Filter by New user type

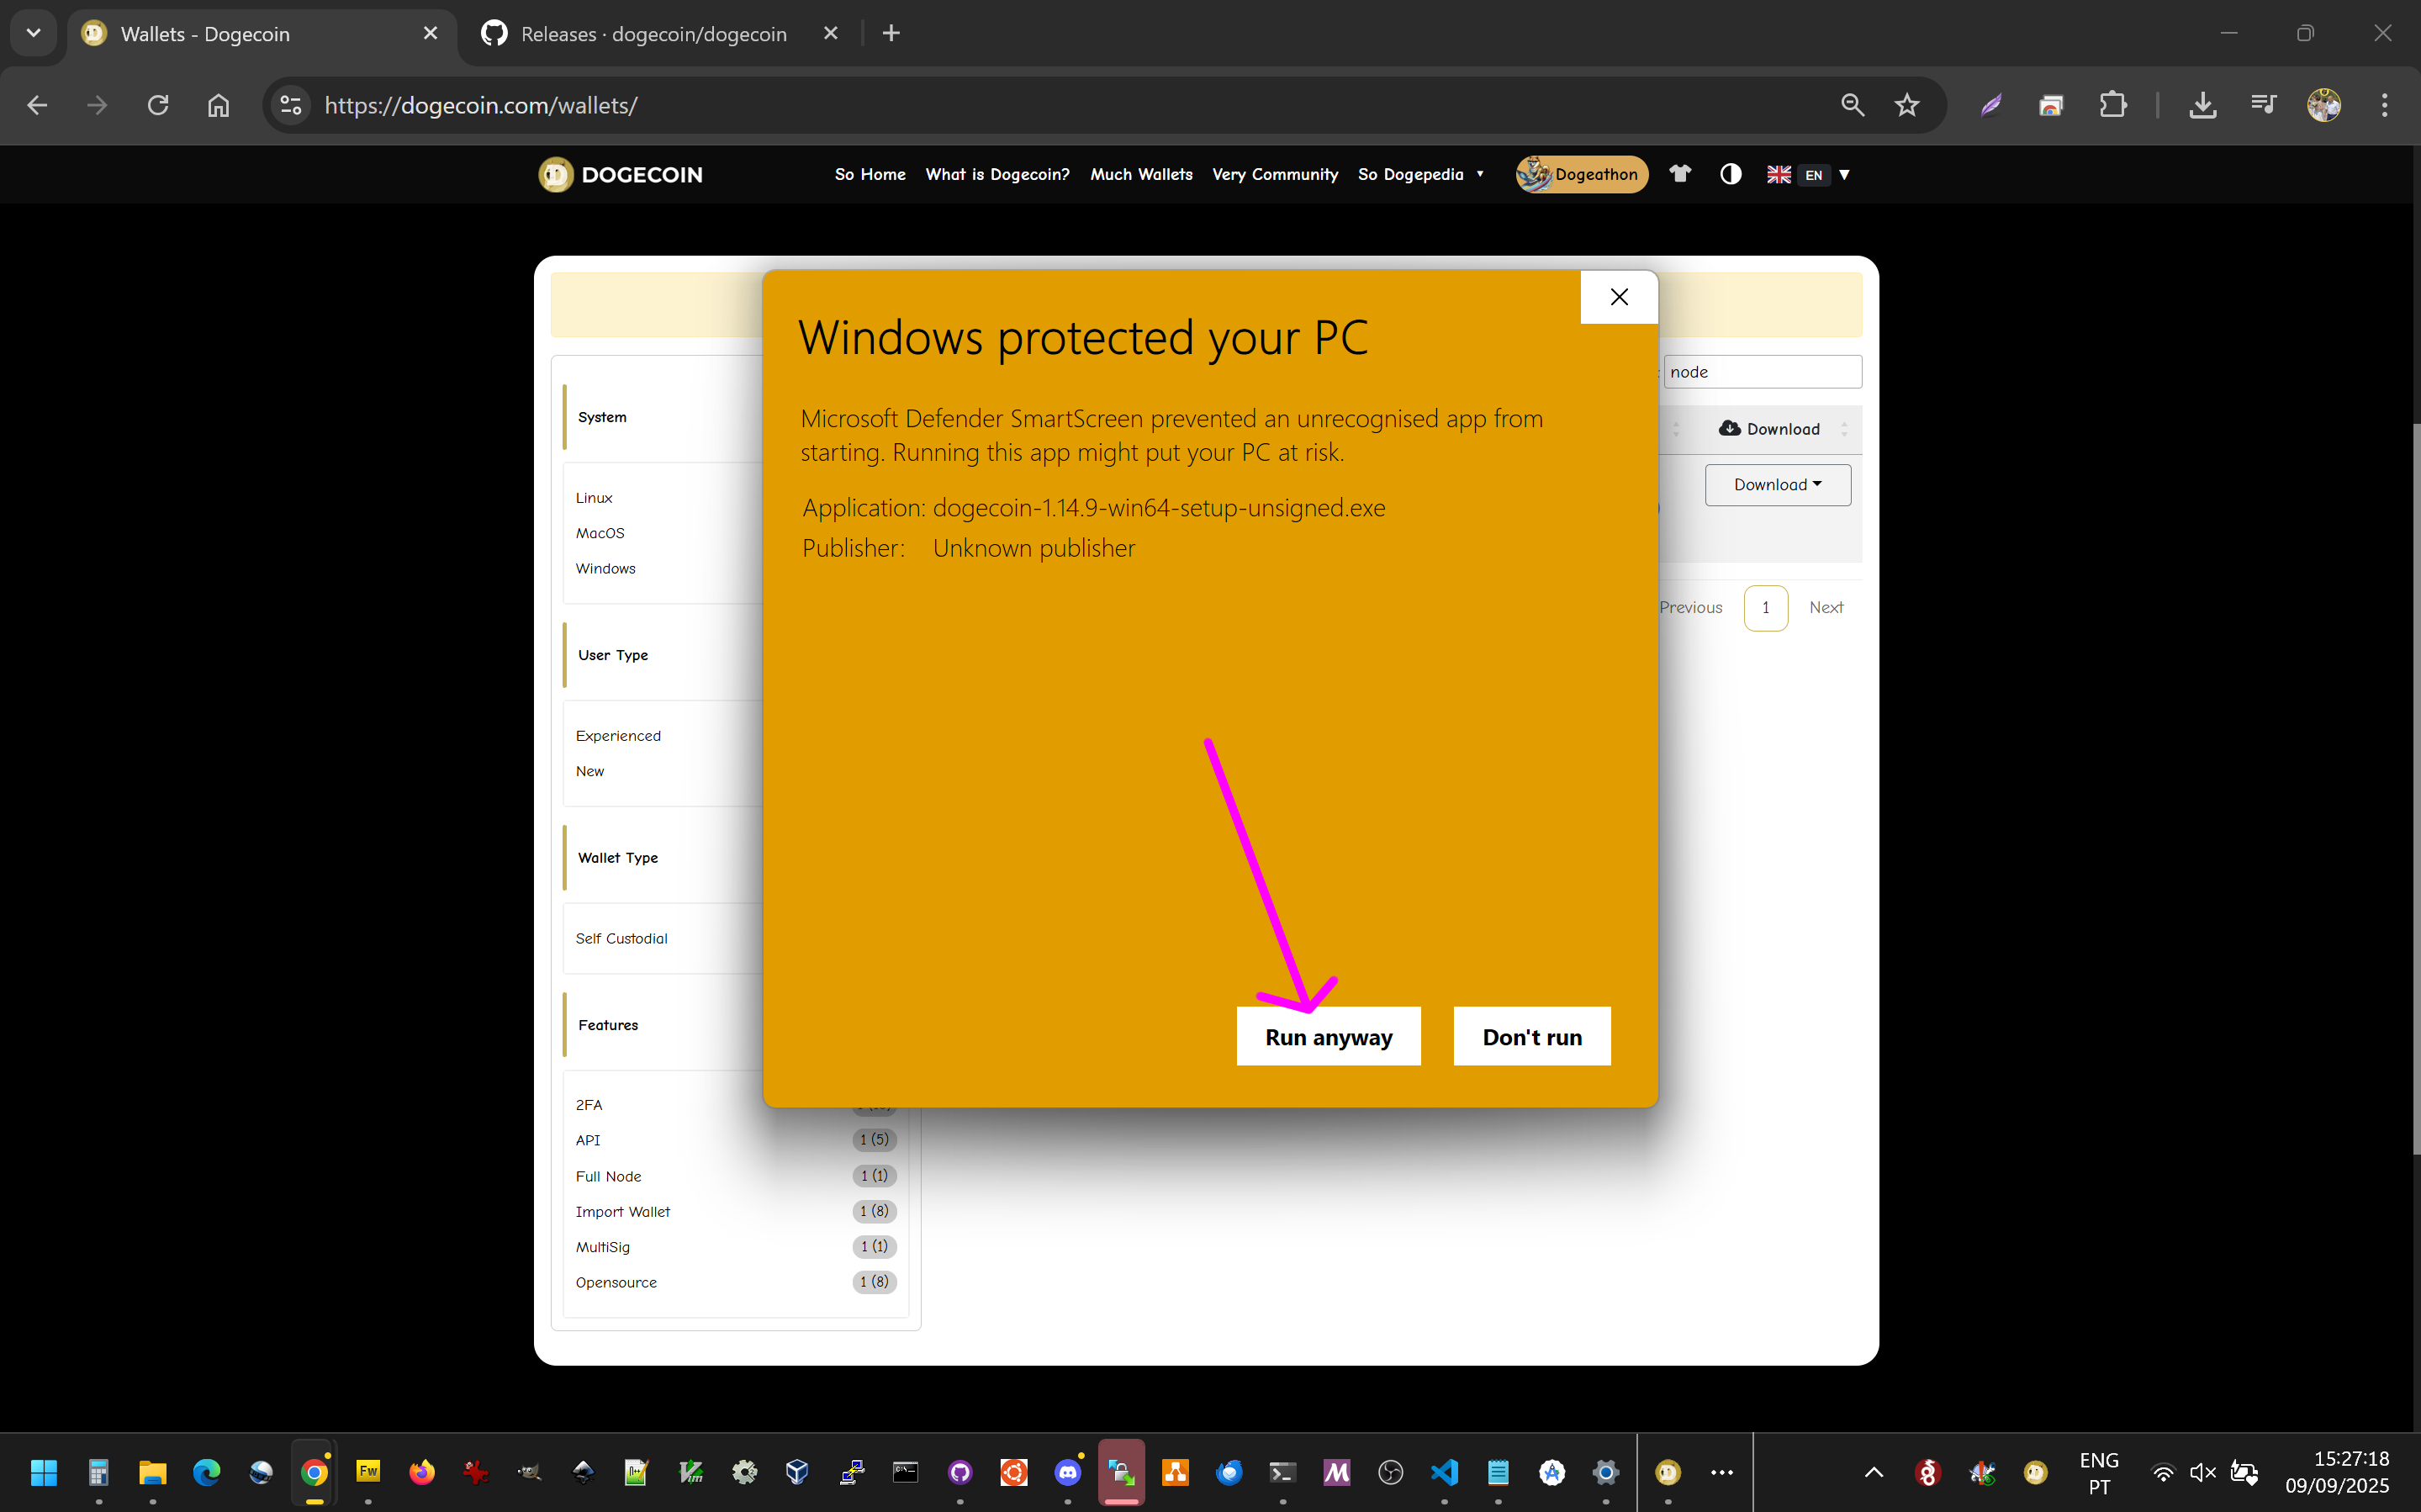[590, 771]
